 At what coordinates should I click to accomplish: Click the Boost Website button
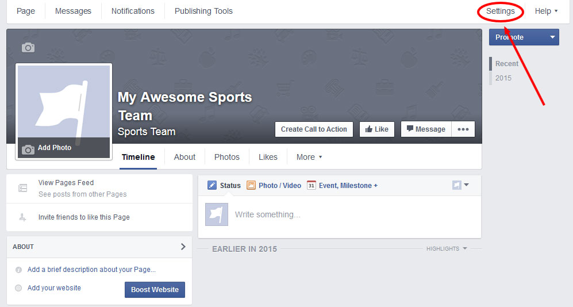coord(155,289)
